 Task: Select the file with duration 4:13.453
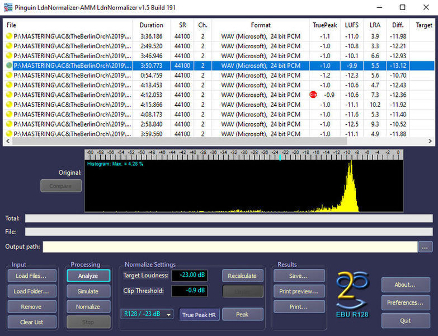[219, 85]
